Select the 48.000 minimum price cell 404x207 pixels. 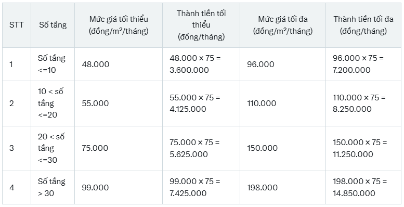[x=119, y=64]
